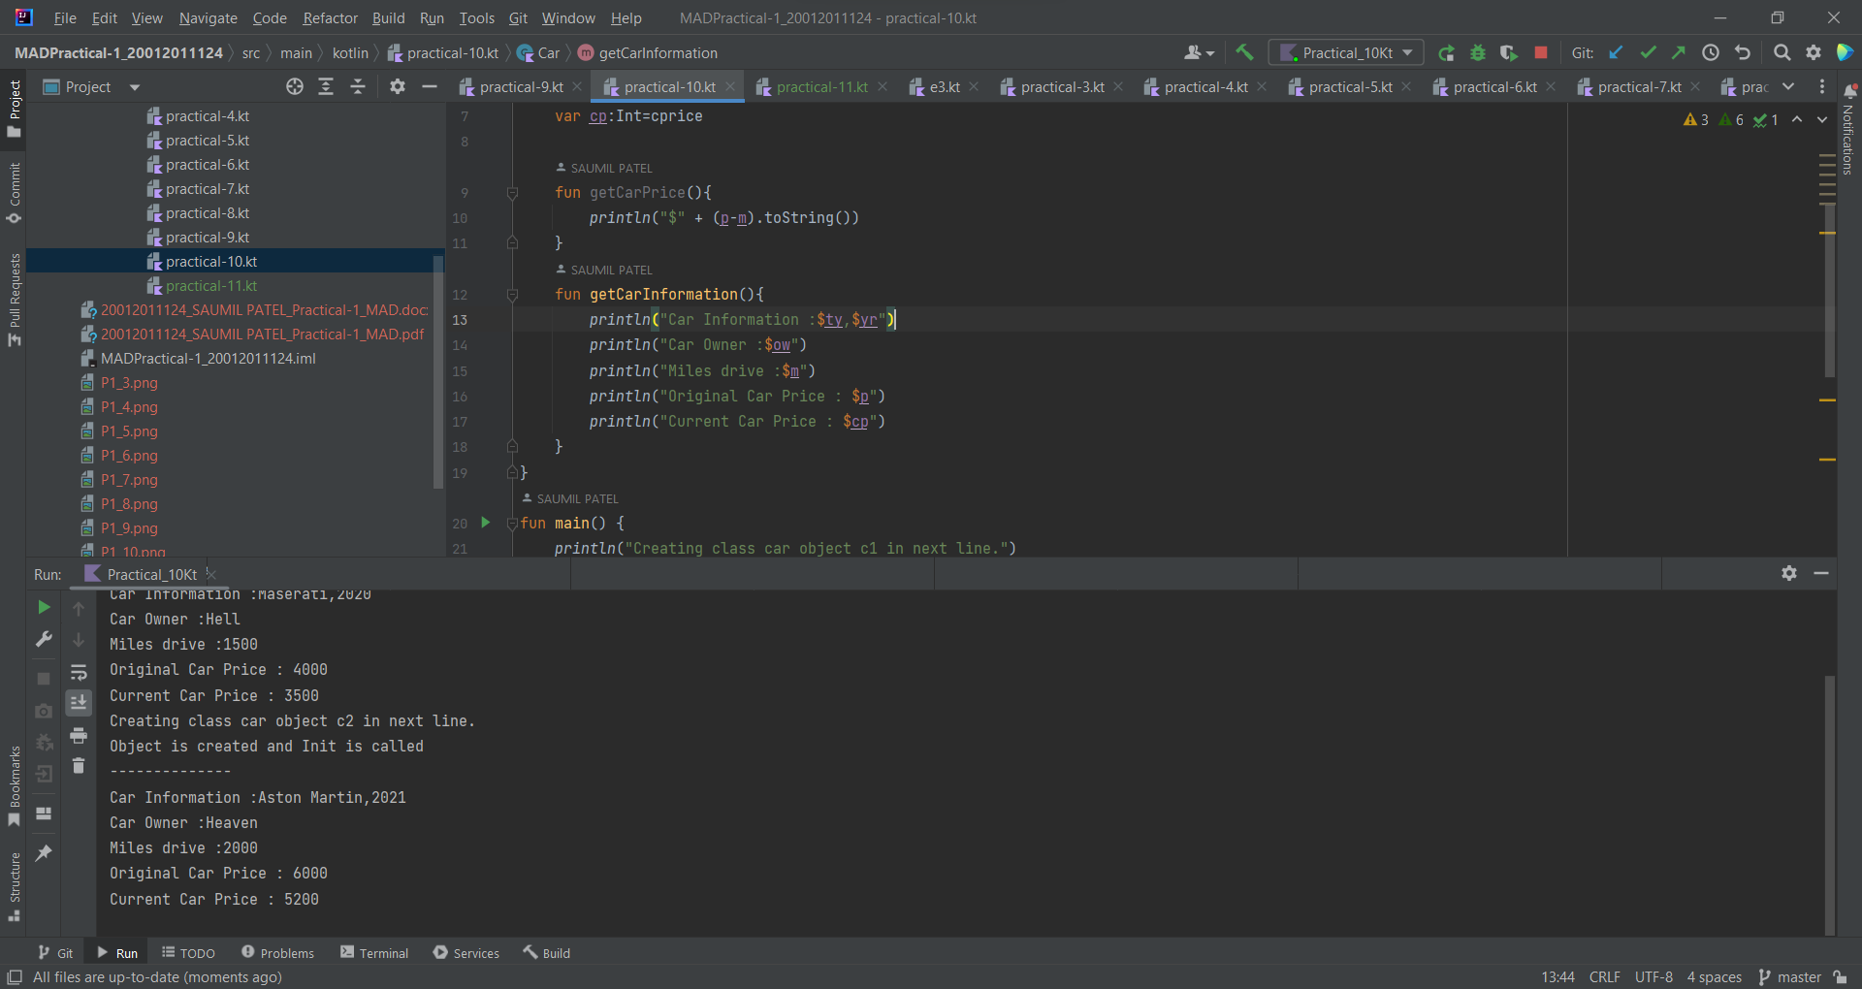Open run configuration wrench icon in Run panel
This screenshot has height=989, width=1862.
pyautogui.click(x=44, y=639)
